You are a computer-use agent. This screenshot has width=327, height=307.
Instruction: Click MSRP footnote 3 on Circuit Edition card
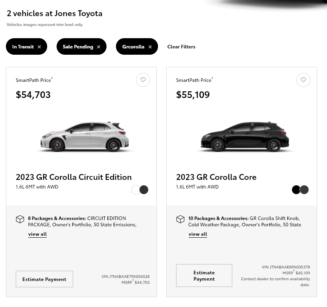[133, 280]
